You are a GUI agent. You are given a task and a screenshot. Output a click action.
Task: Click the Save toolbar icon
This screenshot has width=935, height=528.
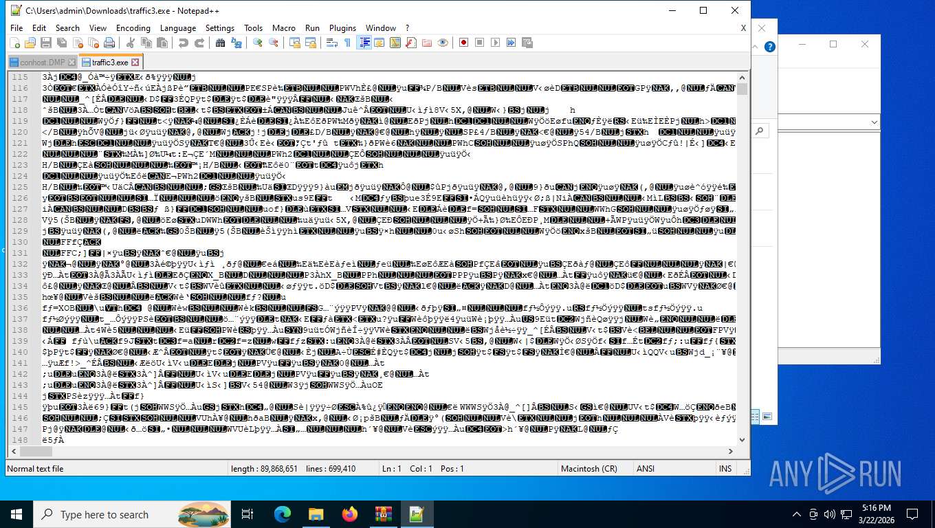click(46, 43)
